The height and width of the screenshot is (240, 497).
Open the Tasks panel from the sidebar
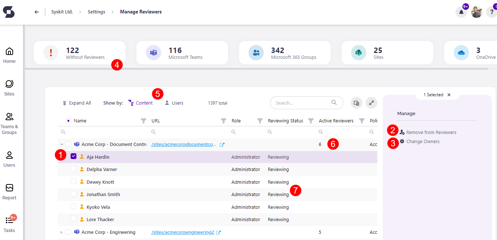(x=9, y=224)
